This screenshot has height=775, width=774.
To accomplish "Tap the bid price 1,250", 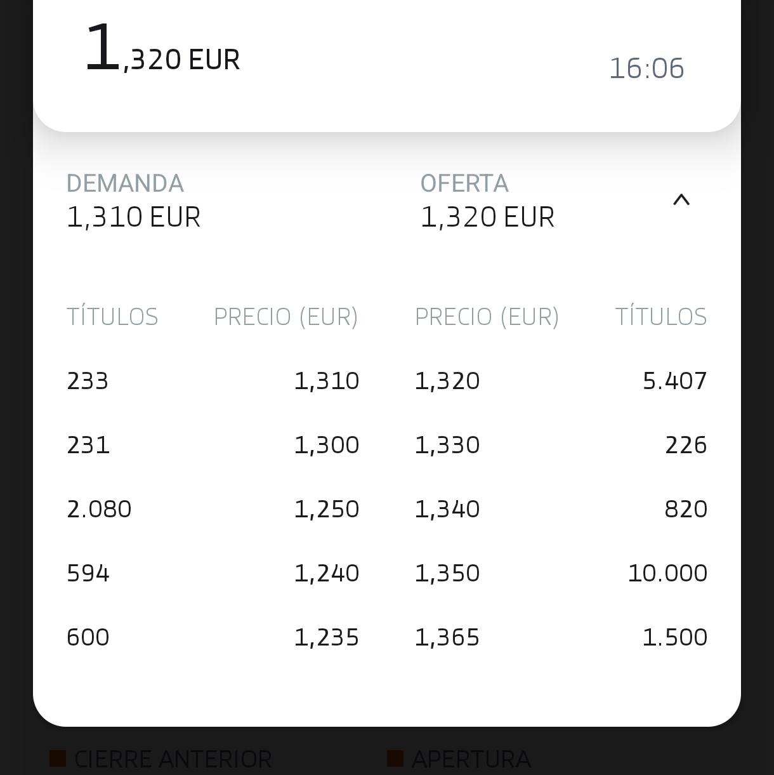I will pyautogui.click(x=327, y=510).
